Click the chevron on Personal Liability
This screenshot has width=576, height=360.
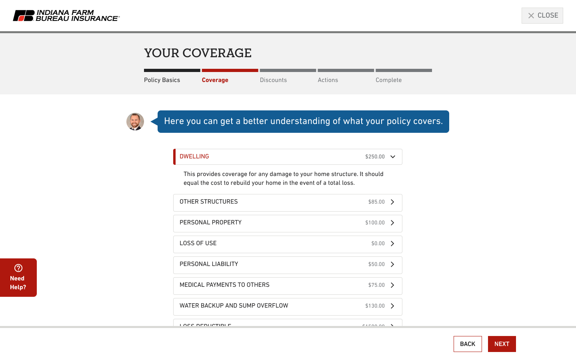click(x=392, y=264)
